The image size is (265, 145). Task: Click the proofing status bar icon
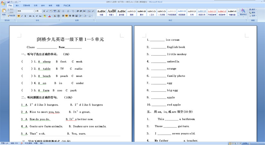[22, 143]
